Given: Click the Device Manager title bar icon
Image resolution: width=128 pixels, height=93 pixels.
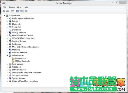Looking at the screenshot, I should click(x=4, y=3).
